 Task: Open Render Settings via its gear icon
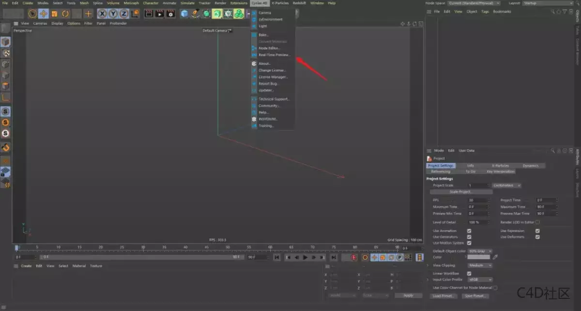[170, 13]
